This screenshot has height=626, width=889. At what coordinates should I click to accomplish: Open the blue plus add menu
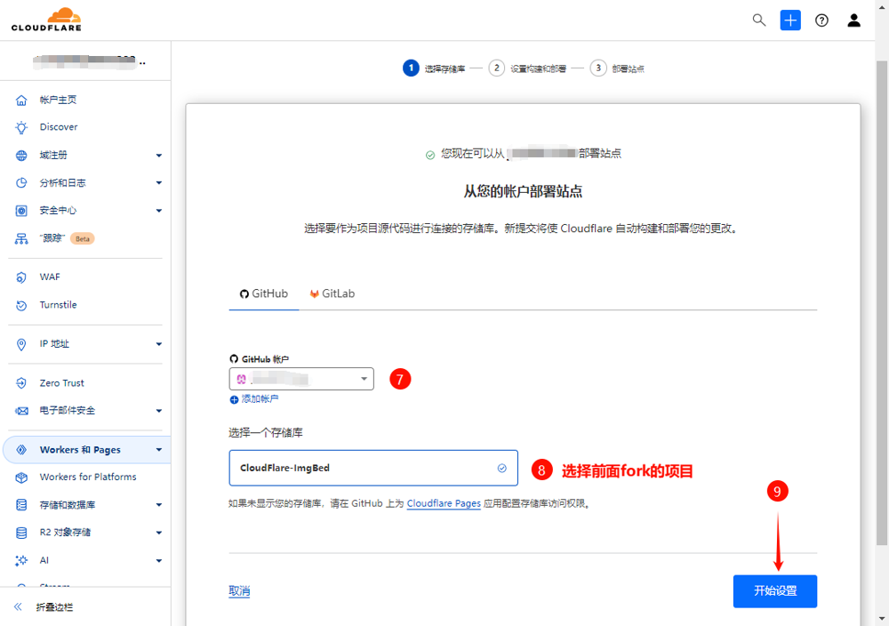pos(790,20)
